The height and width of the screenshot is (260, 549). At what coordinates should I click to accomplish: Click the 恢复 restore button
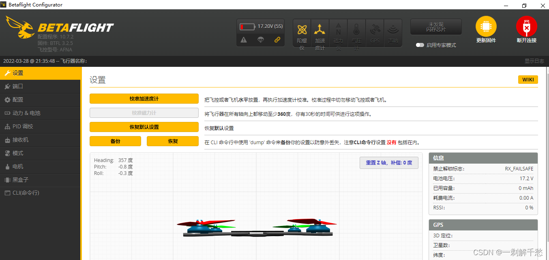173,141
